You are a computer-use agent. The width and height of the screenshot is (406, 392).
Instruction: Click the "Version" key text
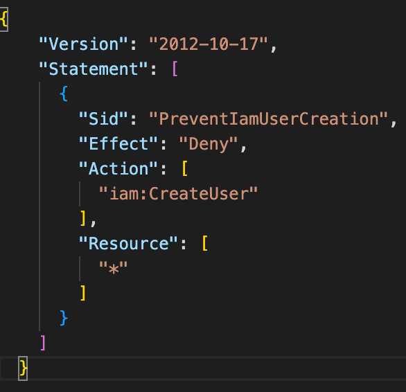tap(83, 44)
